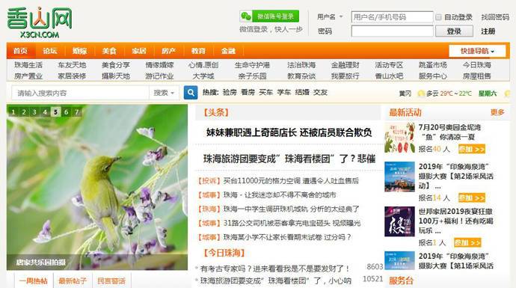
Task: Click the 注册 link
Action: [488, 31]
